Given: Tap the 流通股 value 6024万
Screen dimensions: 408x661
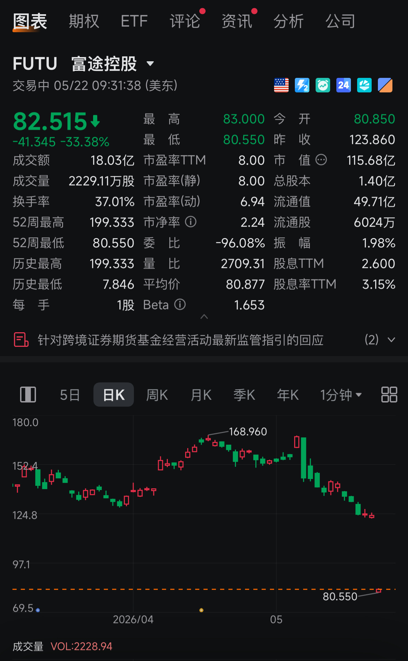Looking at the screenshot, I should (x=374, y=222).
